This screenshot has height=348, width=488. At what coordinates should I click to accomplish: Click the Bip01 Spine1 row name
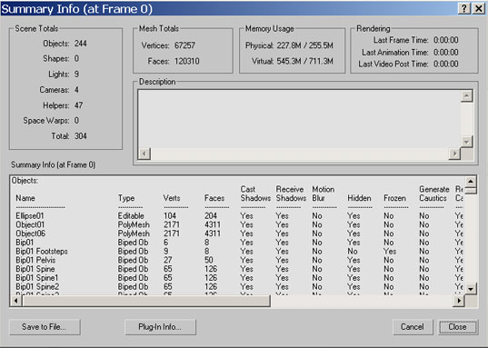37,278
